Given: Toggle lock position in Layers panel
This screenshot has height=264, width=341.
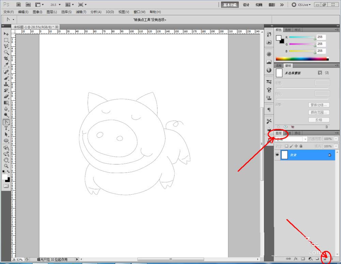Looking at the screenshot, I should [x=296, y=146].
